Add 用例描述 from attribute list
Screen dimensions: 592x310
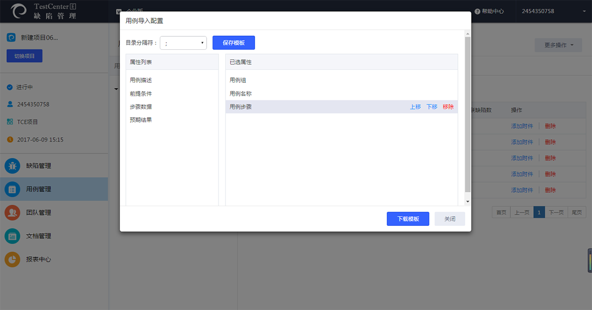(141, 80)
